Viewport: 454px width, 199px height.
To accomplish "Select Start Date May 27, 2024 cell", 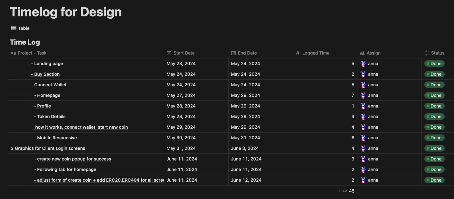I will tap(196, 95).
